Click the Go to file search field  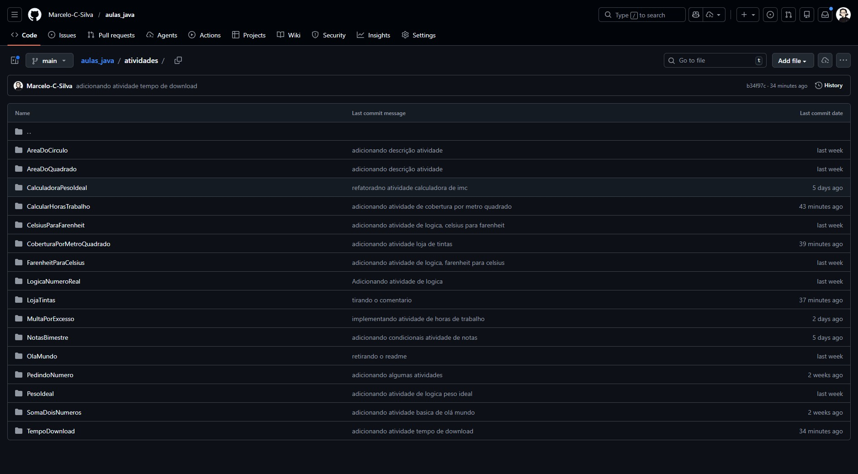click(714, 60)
